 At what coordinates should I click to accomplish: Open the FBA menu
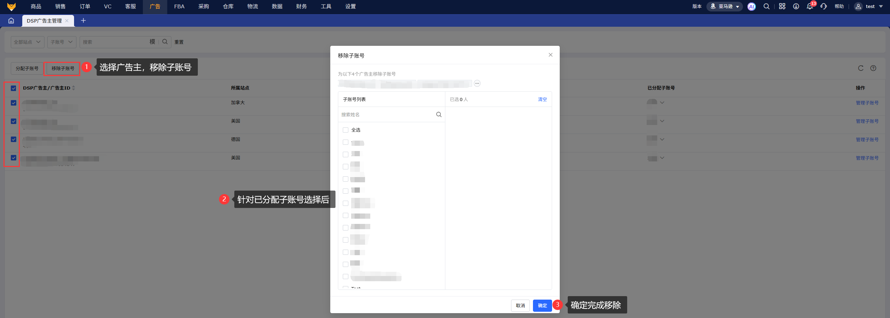pos(179,7)
